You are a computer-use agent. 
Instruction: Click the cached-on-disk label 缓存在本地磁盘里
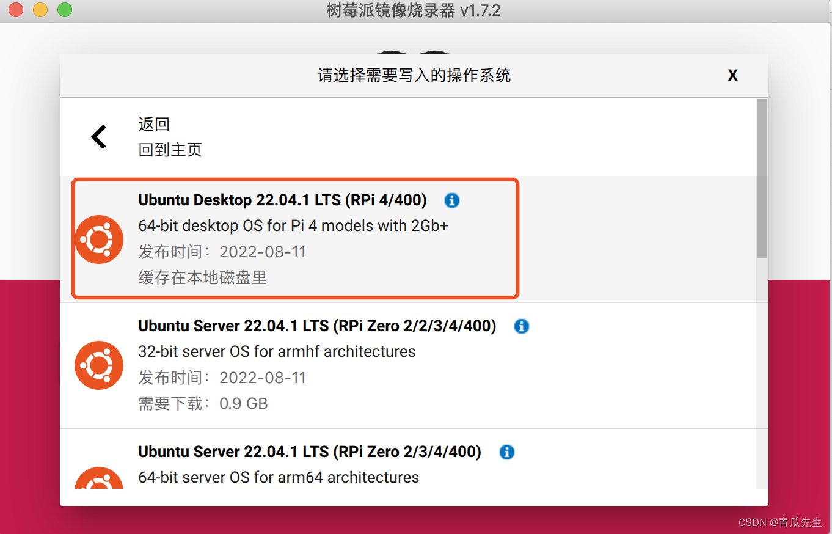click(202, 278)
